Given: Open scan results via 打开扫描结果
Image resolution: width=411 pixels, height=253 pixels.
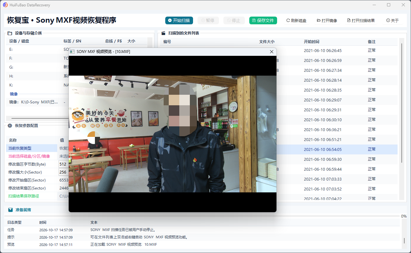Looking at the screenshot, I should click(361, 20).
